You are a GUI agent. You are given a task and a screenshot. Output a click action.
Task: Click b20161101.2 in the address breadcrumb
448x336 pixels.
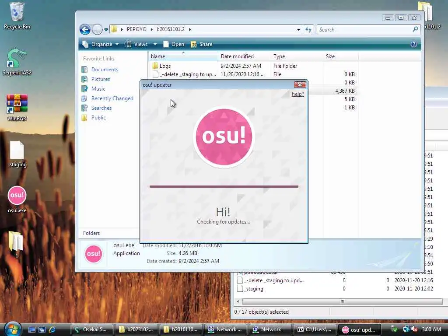click(171, 29)
